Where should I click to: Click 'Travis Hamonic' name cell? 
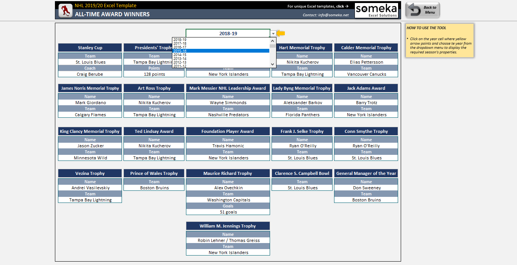[228, 146]
